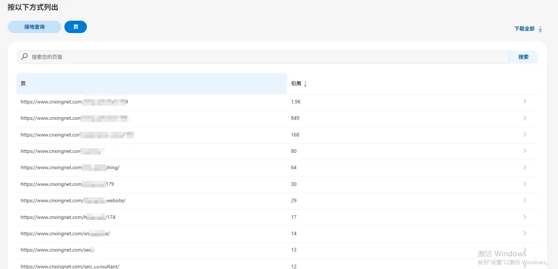The image size is (558, 269).
Task: Click the magnifier icon in search box
Action: pos(24,57)
